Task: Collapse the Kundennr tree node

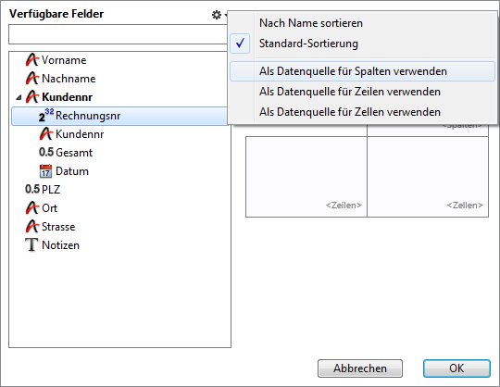Action: tap(19, 97)
